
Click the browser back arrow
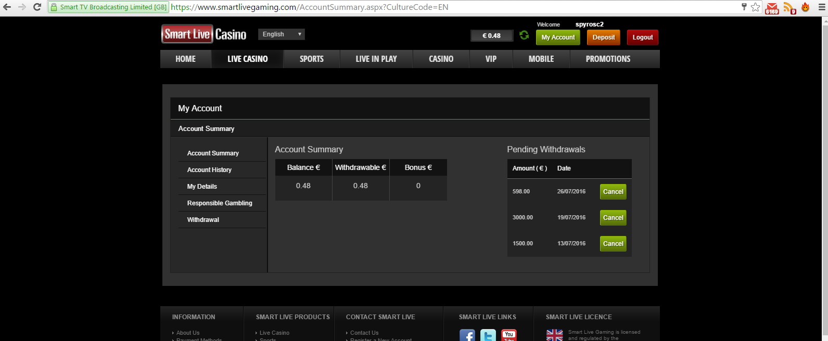[x=7, y=7]
